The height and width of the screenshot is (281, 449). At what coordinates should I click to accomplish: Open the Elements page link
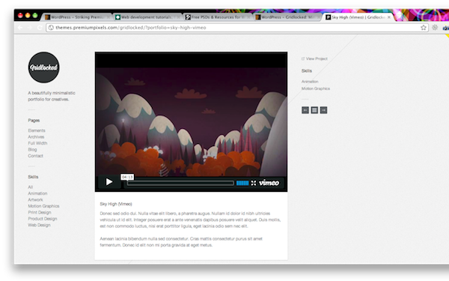[x=37, y=130]
